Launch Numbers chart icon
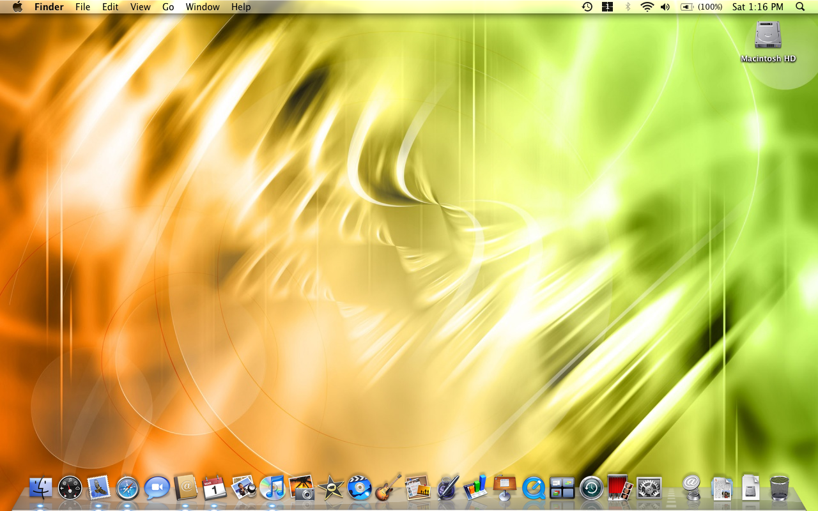818x511 pixels. [x=475, y=488]
